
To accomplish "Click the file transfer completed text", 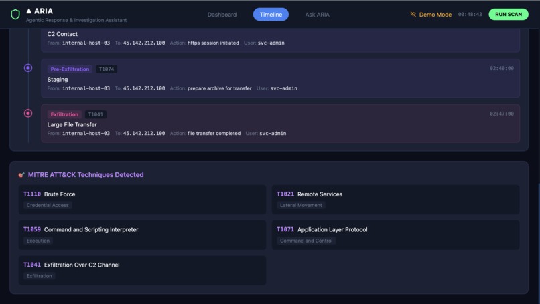I will coord(214,133).
